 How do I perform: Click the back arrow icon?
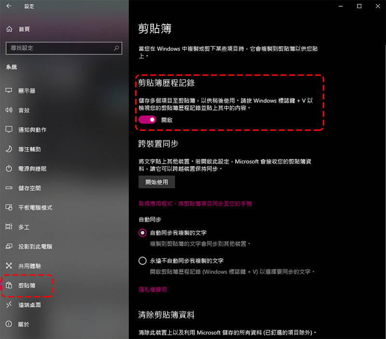9,6
